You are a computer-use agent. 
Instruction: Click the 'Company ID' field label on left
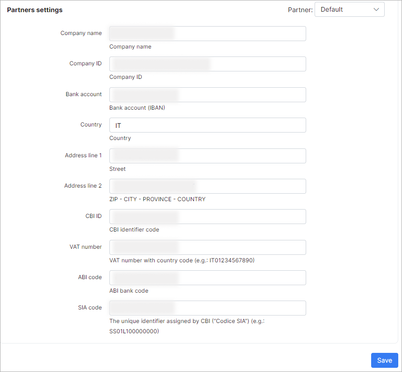point(86,63)
